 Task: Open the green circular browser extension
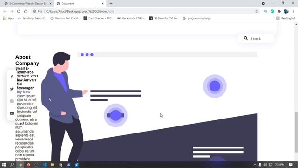(x=272, y=11)
